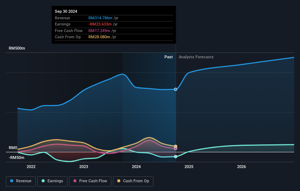Toggle the Free Cash Flow legend series
This screenshot has width=300, height=191.
(x=90, y=181)
